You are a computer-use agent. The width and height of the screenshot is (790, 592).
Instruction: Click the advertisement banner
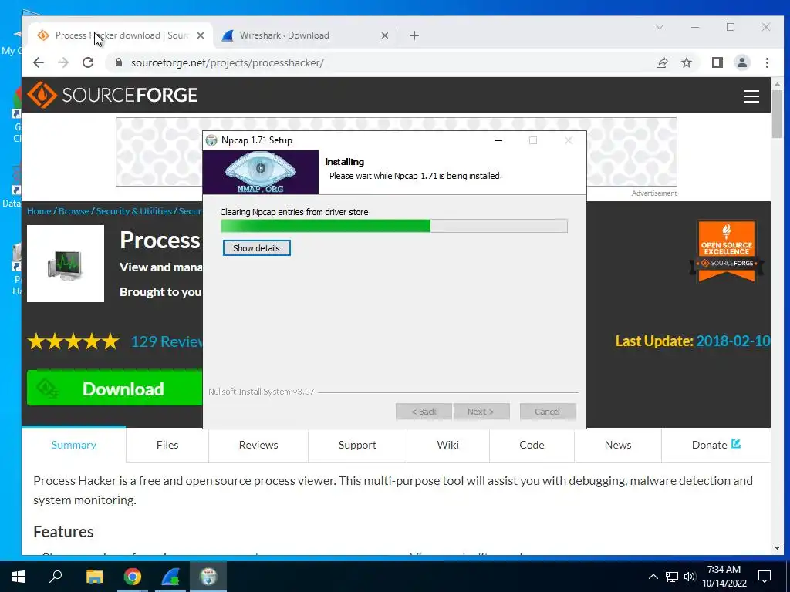tap(397, 152)
